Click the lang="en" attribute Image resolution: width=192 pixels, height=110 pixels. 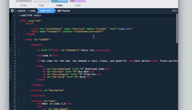[x=35, y=21]
